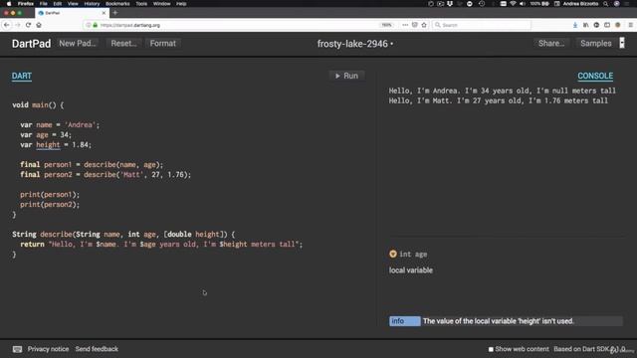Close the DartPad browser tab
Image resolution: width=637 pixels, height=358 pixels.
(104, 13)
